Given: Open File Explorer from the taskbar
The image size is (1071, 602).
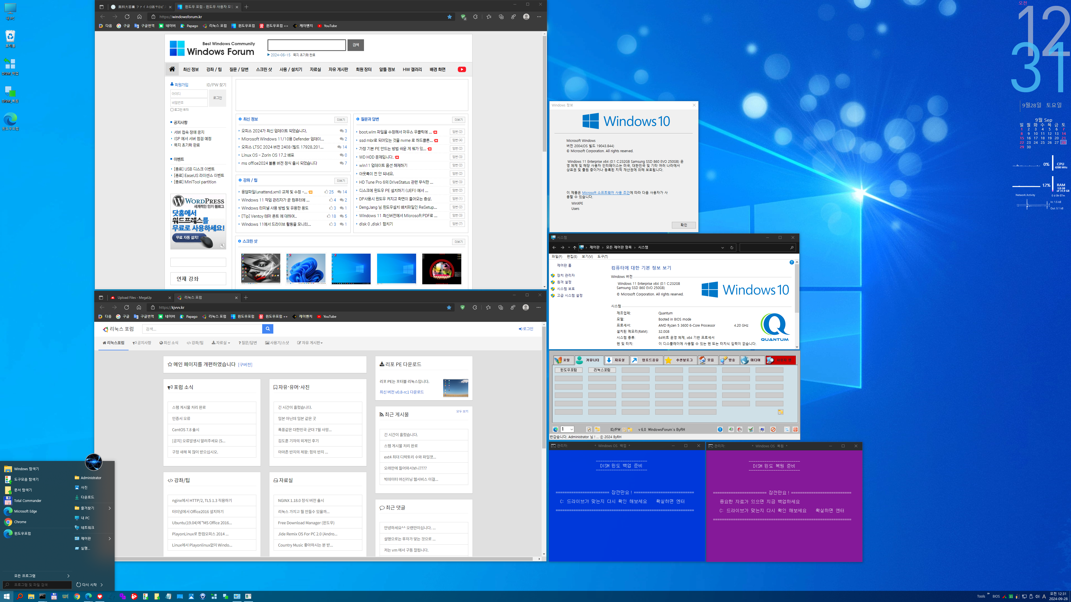Looking at the screenshot, I should point(31,596).
